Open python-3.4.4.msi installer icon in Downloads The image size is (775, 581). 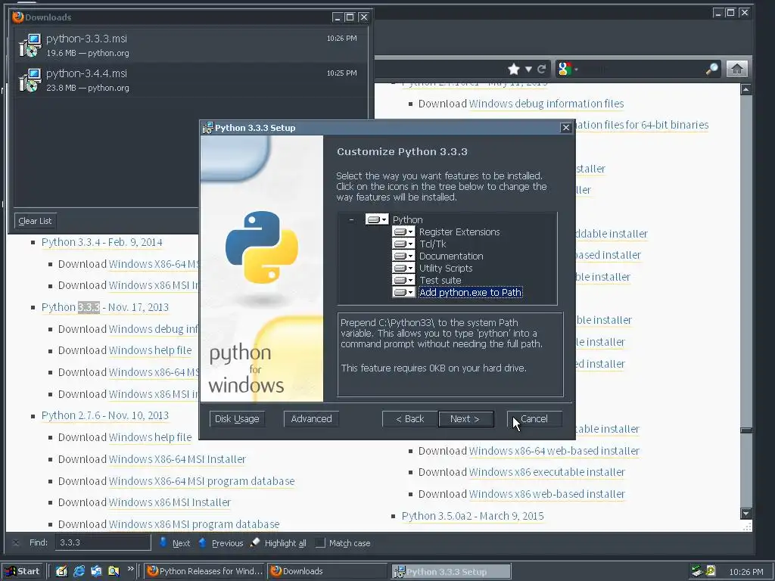coord(30,80)
